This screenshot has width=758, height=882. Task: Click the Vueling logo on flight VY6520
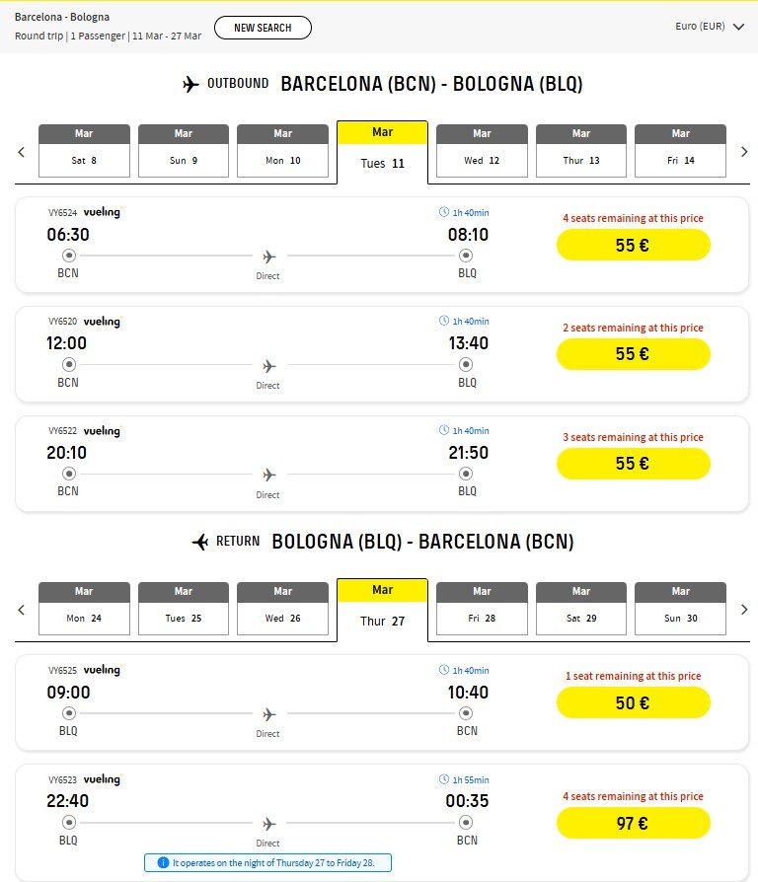pyautogui.click(x=102, y=322)
